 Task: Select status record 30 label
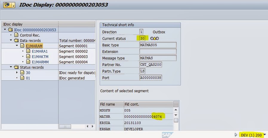(x=28, y=73)
